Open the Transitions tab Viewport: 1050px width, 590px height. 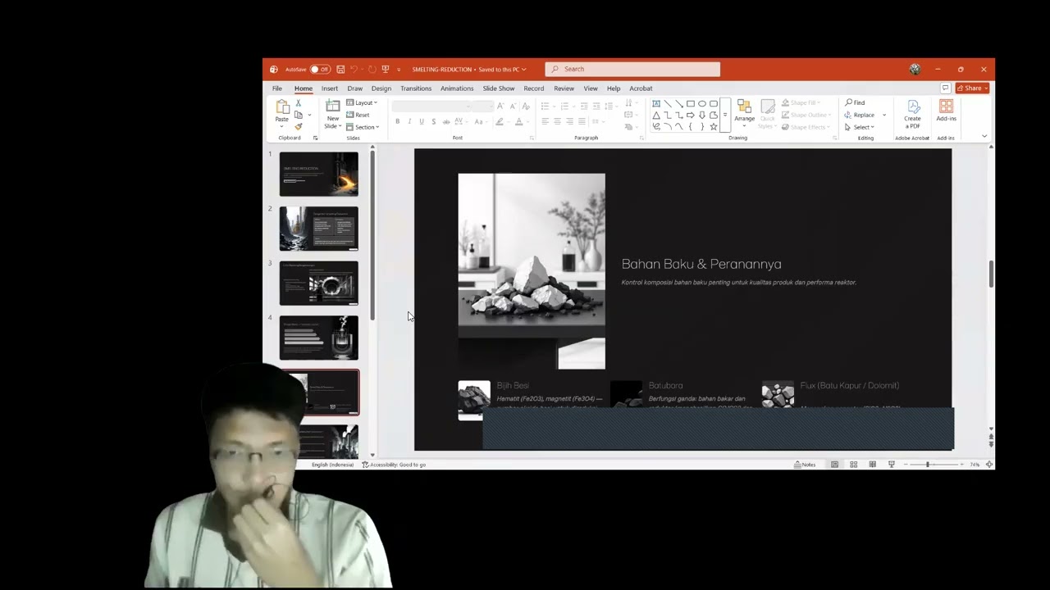[x=416, y=88]
